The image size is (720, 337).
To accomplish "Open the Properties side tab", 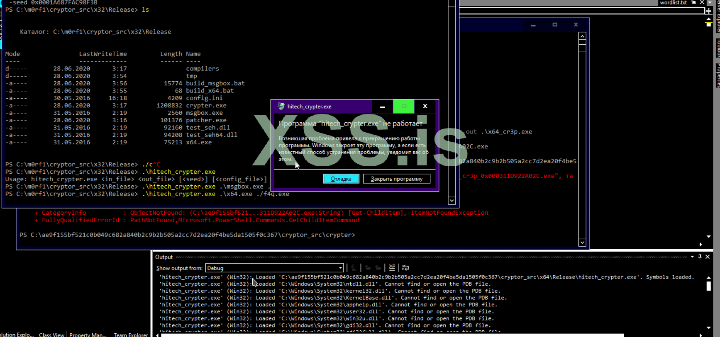I will click(718, 75).
